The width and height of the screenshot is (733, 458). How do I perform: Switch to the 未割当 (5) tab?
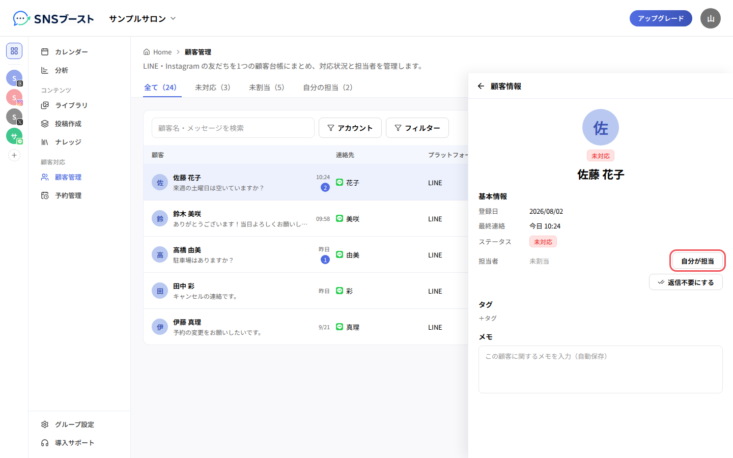[x=267, y=88]
